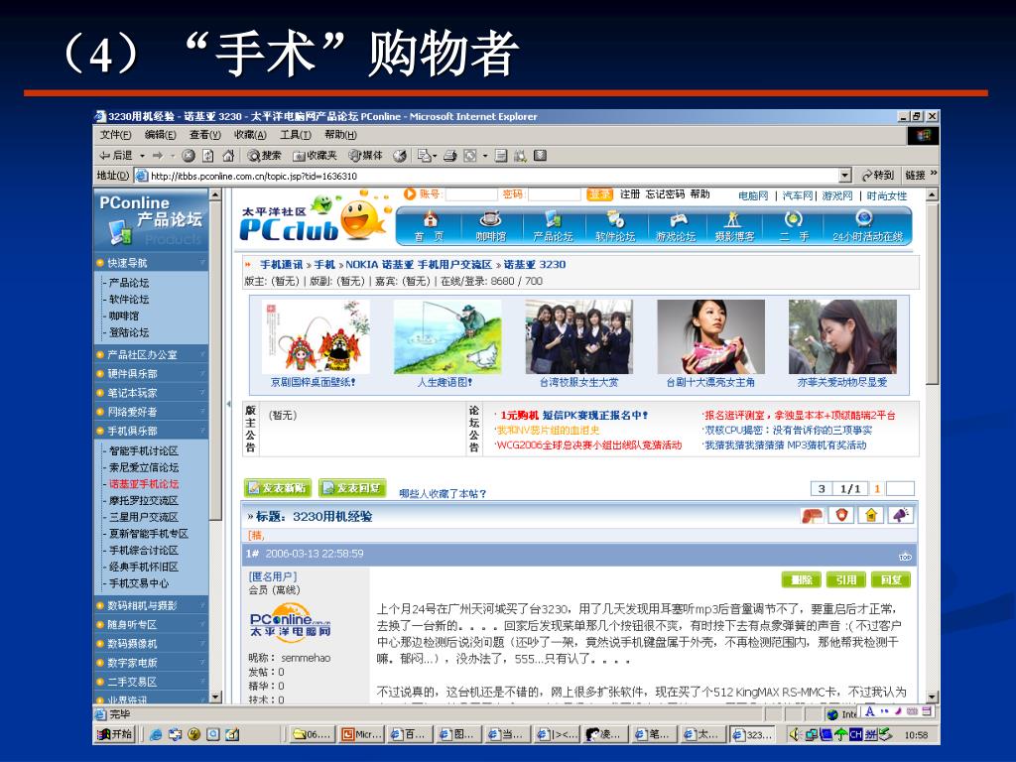
Task: Refresh the page using the Refresh icon
Action: coord(208,156)
